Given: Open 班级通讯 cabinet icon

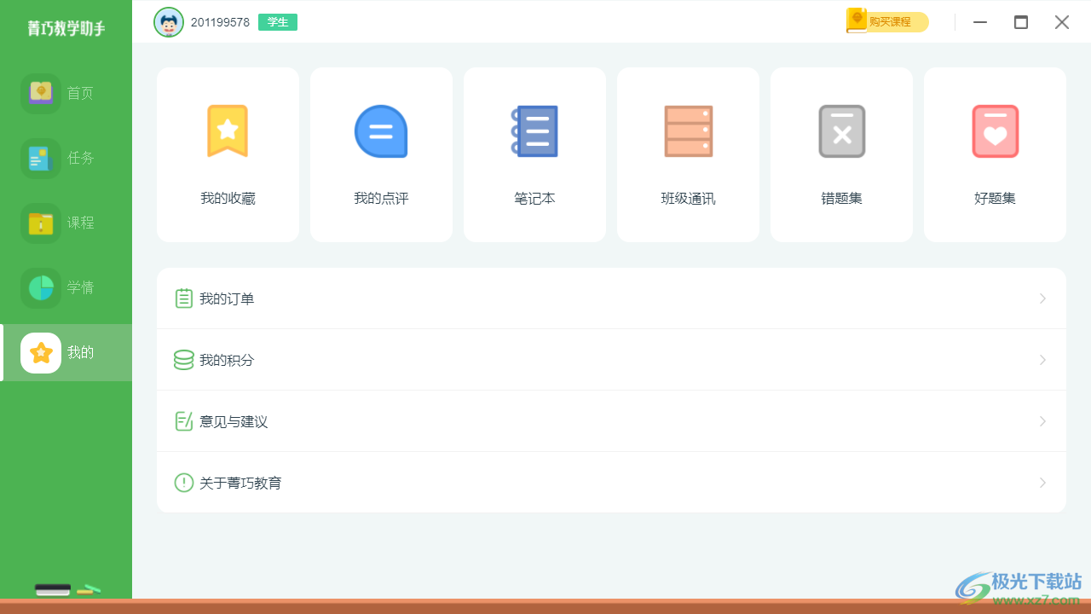Looking at the screenshot, I should [x=688, y=131].
